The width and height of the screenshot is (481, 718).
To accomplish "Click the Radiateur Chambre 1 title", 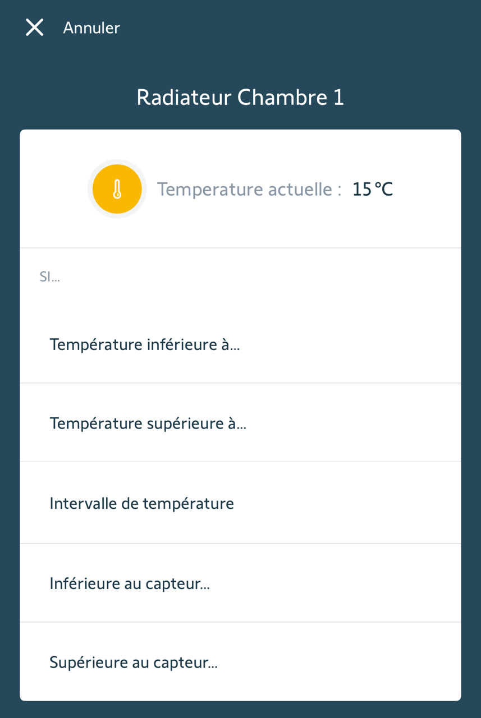I will 240,98.
